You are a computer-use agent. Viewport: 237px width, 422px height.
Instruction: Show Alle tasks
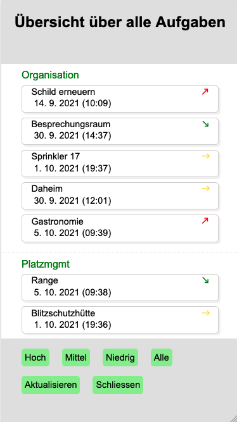162,357
